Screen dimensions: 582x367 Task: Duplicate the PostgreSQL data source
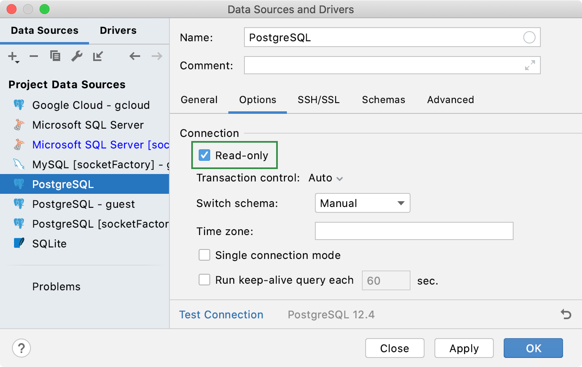point(55,56)
